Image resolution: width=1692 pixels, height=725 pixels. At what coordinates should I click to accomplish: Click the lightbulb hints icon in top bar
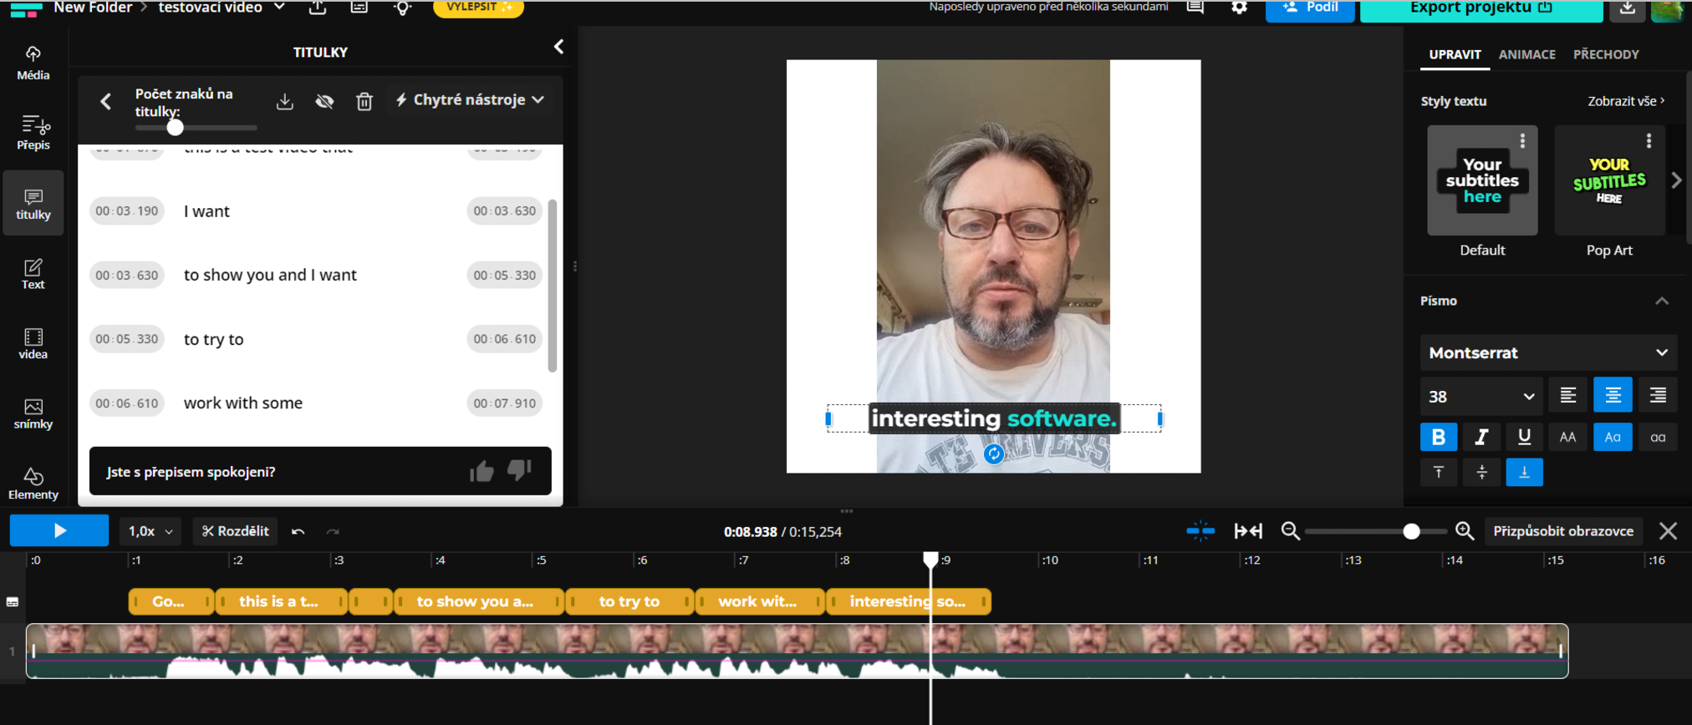(403, 8)
